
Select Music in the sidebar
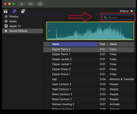pos(23,21)
